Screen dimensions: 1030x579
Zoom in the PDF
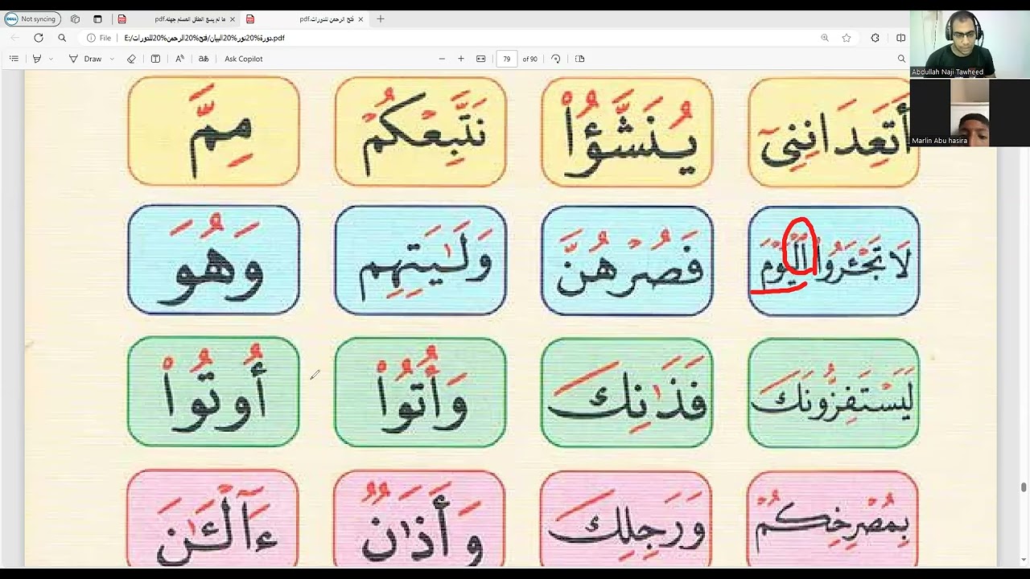point(461,59)
